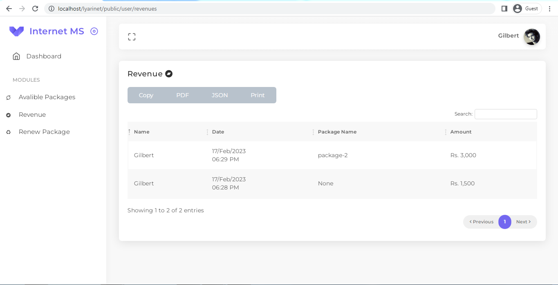This screenshot has height=285, width=558.
Task: Open Gilbert's user menu in the header
Action: (519, 36)
